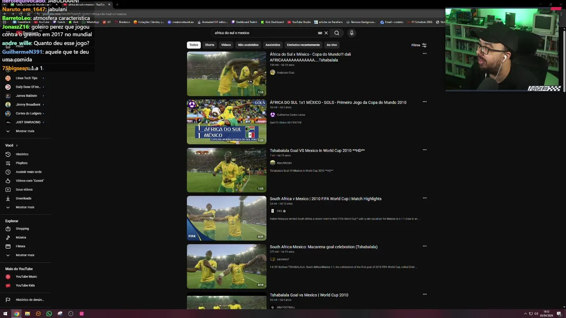Open Kick Dashboard bookmark
Screen dimensions: 566x318
click(x=272, y=22)
